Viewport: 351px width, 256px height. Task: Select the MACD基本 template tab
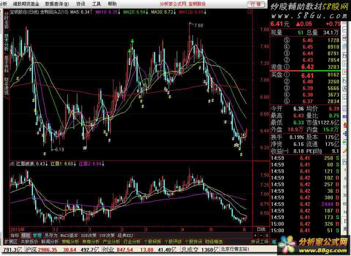(69, 235)
